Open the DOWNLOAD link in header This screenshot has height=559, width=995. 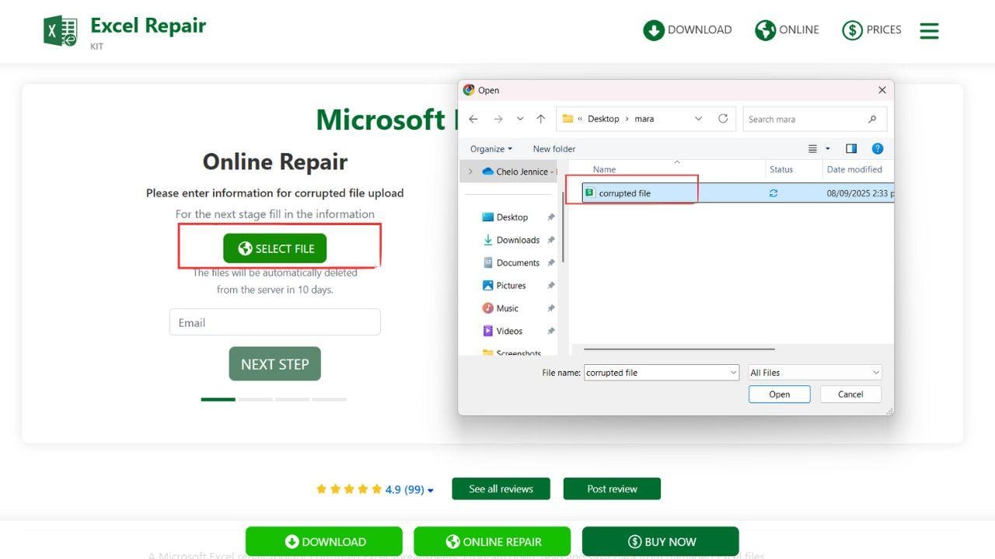click(x=687, y=30)
